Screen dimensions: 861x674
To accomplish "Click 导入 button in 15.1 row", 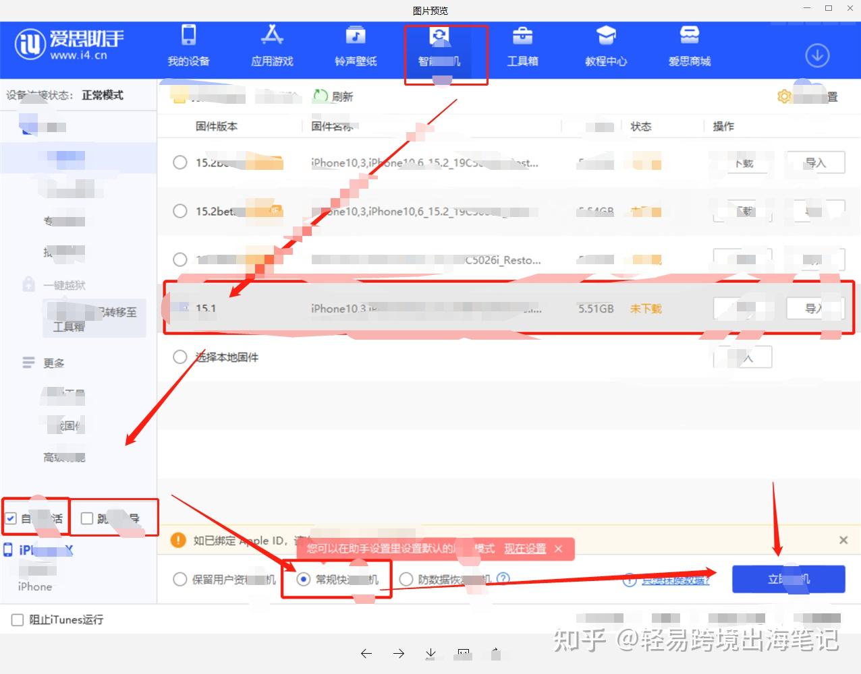I will pos(816,308).
